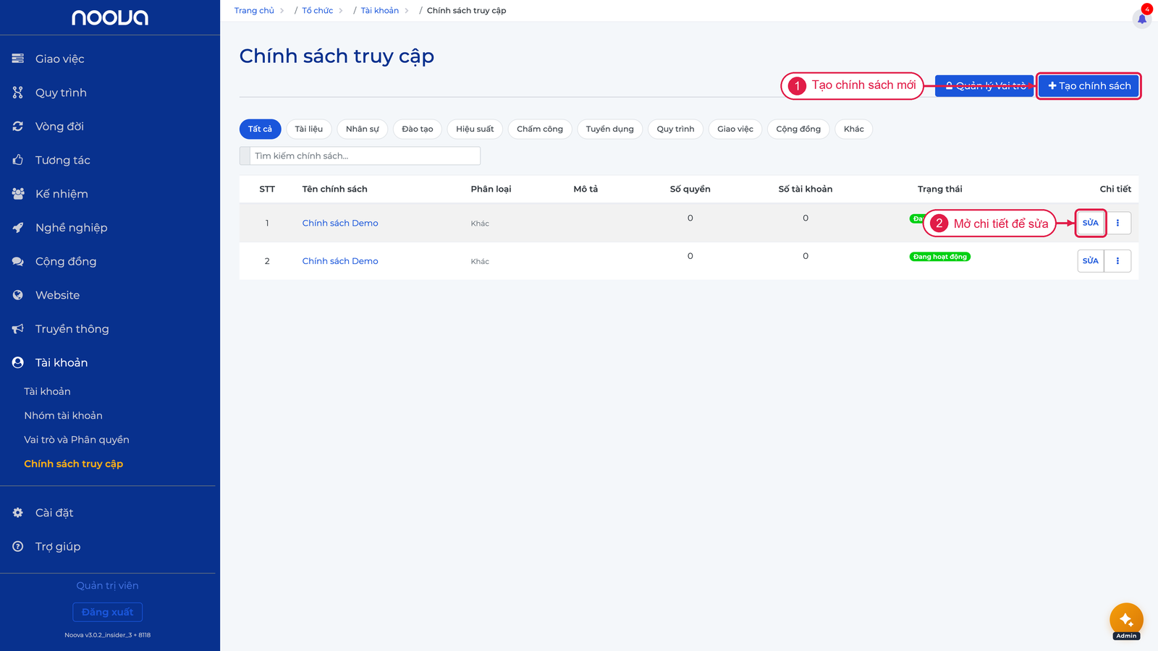Open Quy trình sidebar icon
1158x651 pixels.
[18, 93]
